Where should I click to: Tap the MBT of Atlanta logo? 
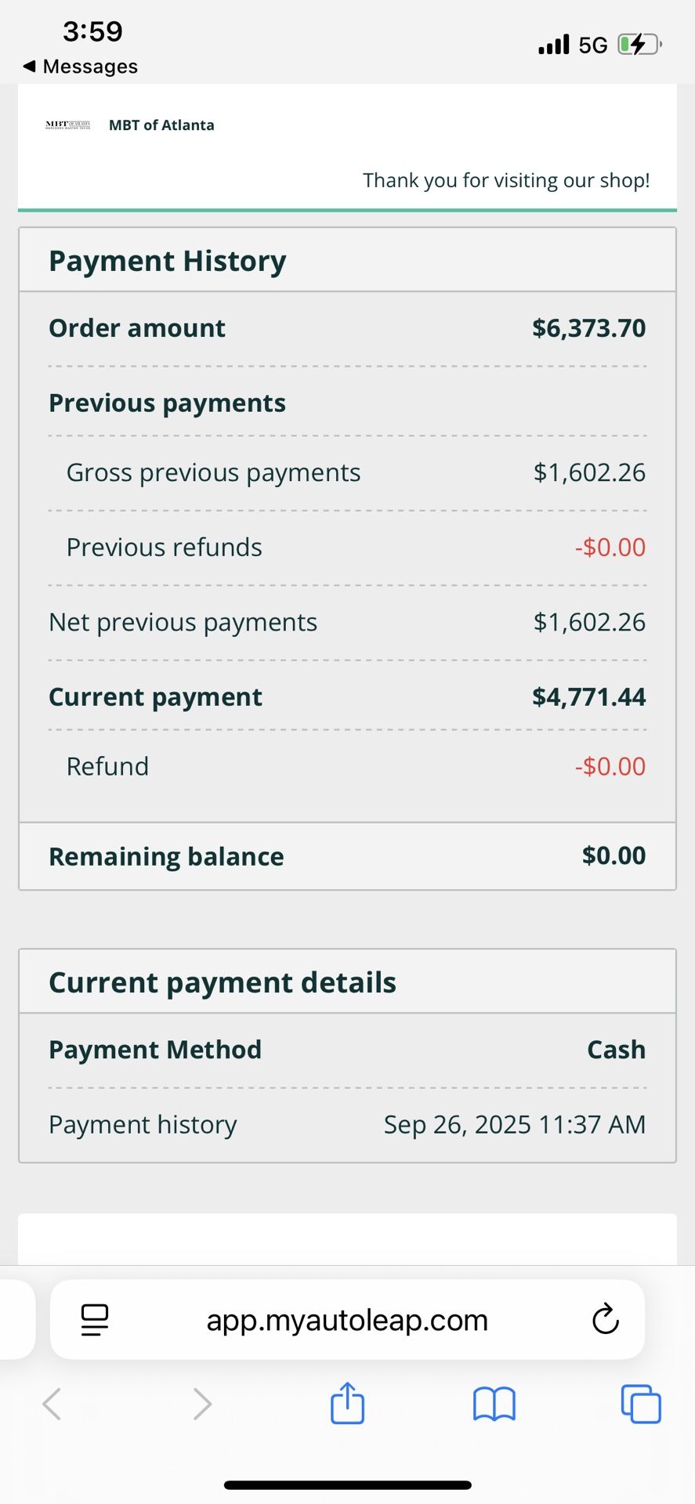(68, 125)
